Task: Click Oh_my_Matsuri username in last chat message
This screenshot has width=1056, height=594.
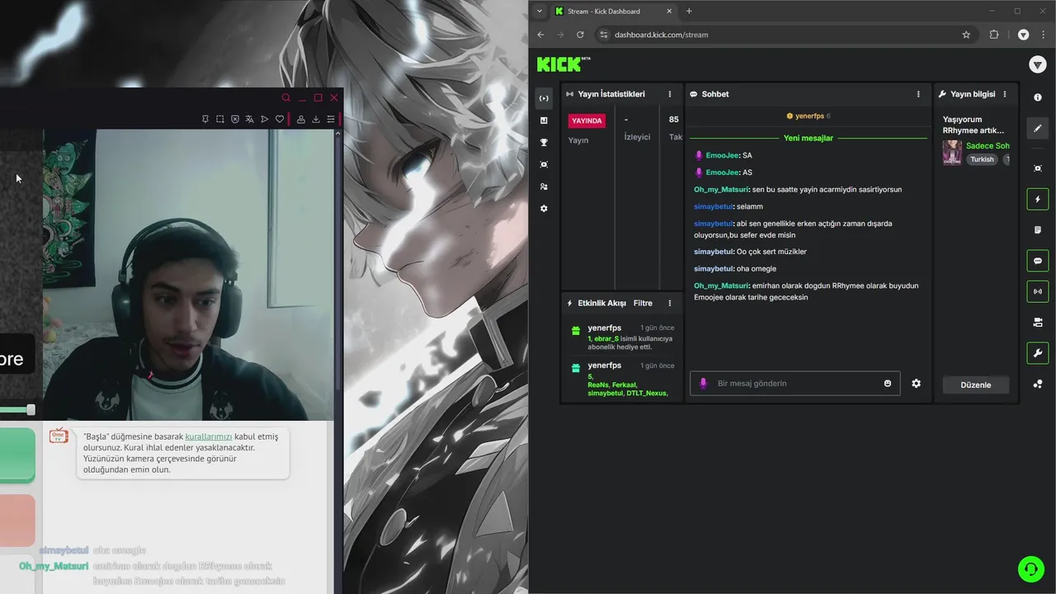Action: pyautogui.click(x=721, y=286)
